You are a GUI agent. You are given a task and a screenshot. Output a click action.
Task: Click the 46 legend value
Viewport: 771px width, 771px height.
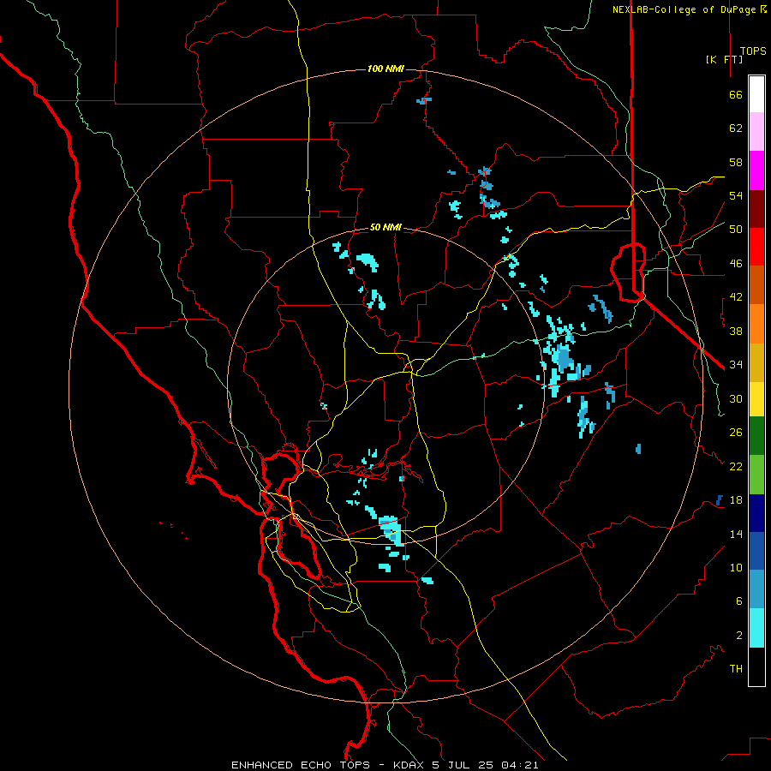736,264
